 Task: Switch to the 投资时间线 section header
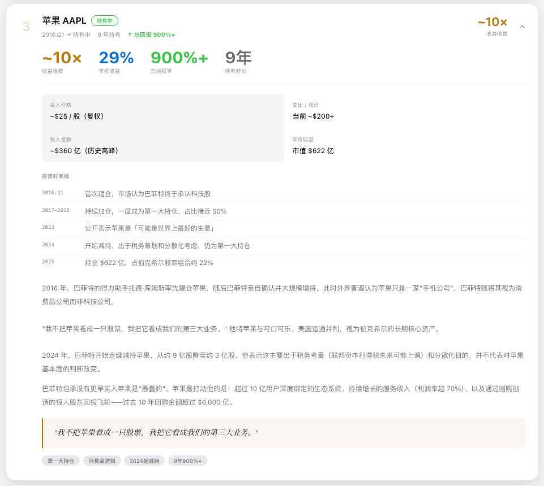pyautogui.click(x=54, y=176)
